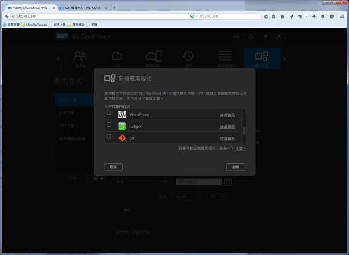Click the USB device icon in header
The width and height of the screenshot is (349, 255).
pos(237,37)
